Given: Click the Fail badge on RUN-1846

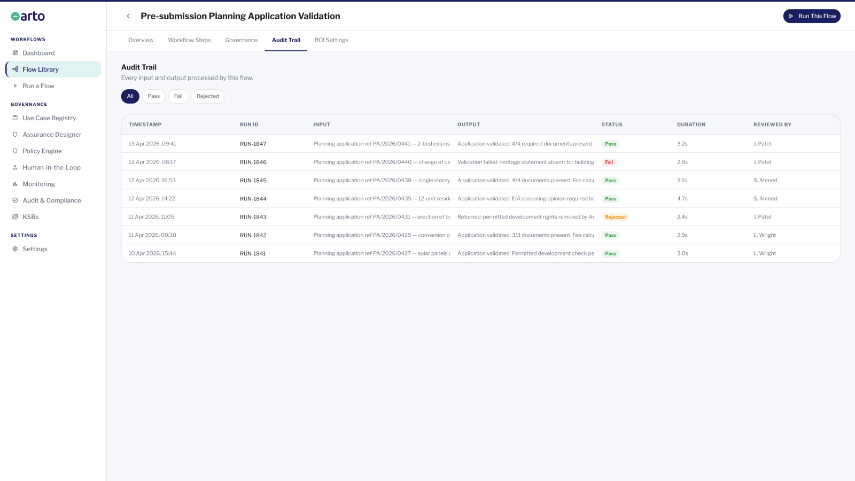Looking at the screenshot, I should 609,162.
